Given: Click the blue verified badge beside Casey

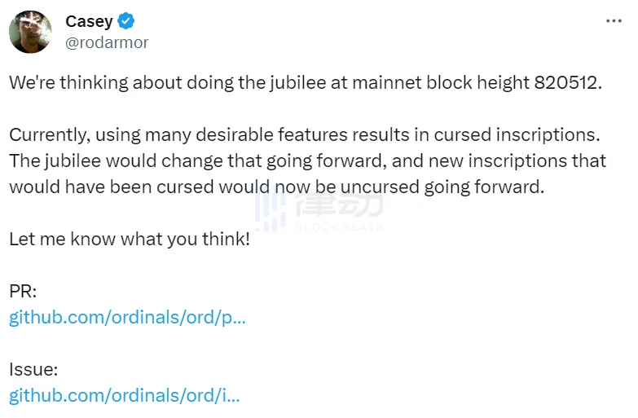Looking at the screenshot, I should tap(126, 21).
